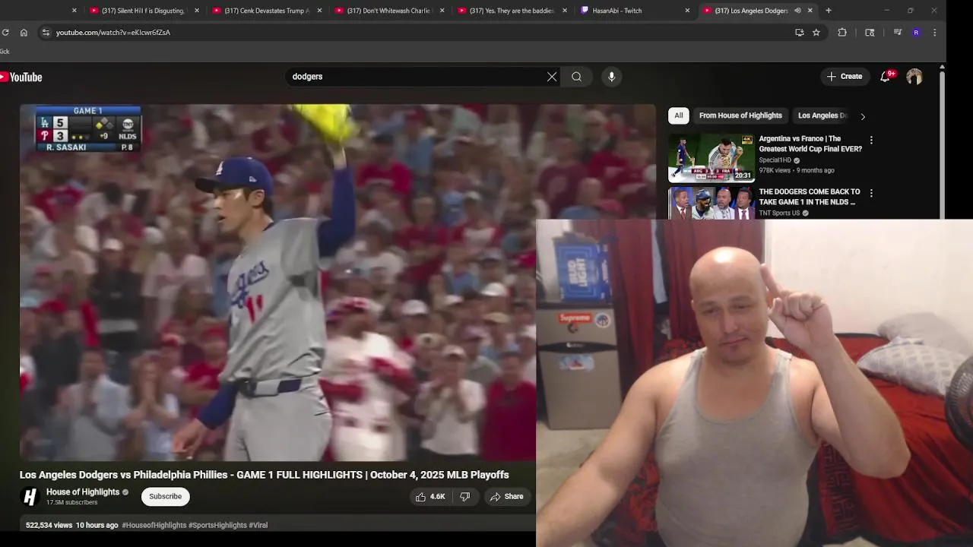Click the #SportsHighlights hashtag
This screenshot has width=973, height=547.
tap(217, 525)
